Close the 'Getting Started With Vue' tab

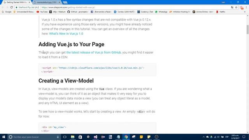[x=30, y=2]
